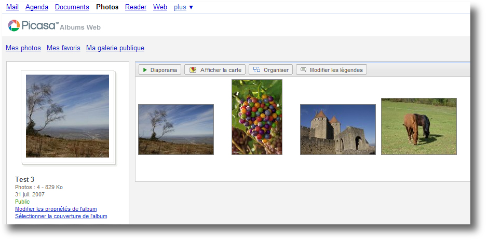Screen dimensions: 488x243
Task: Click the album title Test 3
Action: [24, 180]
